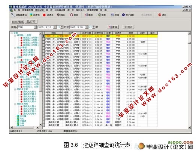
Task: Open the 巡检器设置 menu
Action: coord(60,10)
